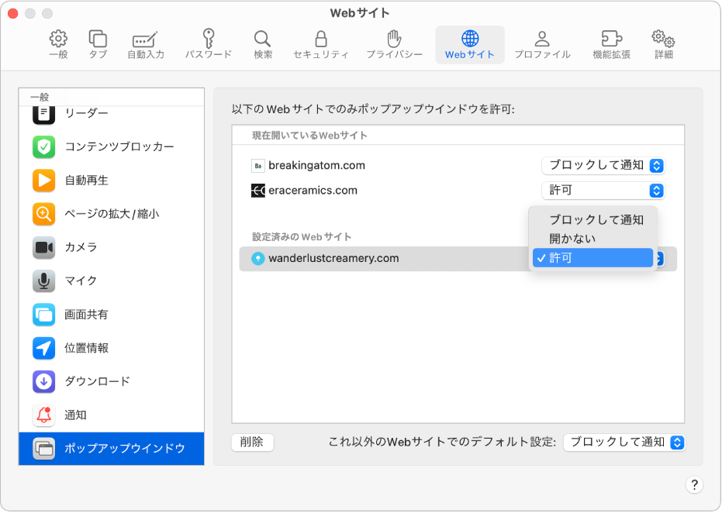Viewport: 722px width, 513px height.
Task: Select the コンテンツブロッカー shield icon
Action: 43,146
